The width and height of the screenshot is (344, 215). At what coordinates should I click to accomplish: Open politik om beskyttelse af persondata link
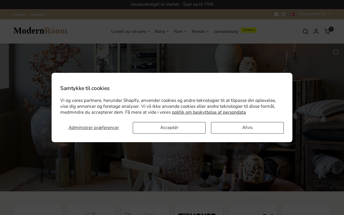pyautogui.click(x=209, y=112)
